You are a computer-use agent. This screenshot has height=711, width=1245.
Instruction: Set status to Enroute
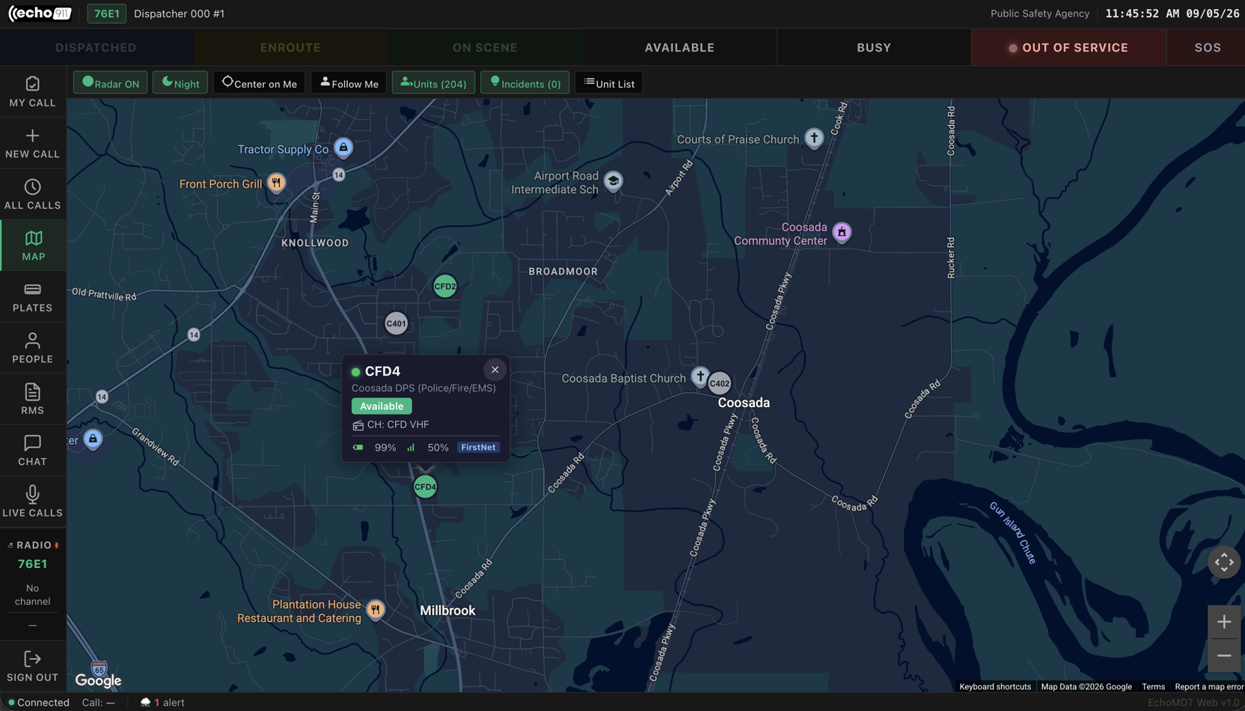pos(290,47)
